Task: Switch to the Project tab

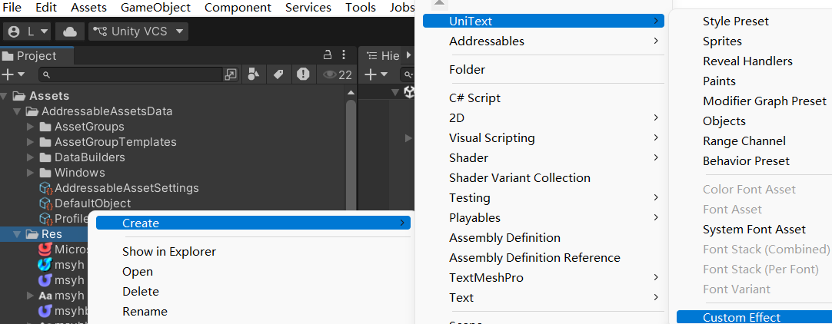Action: click(37, 55)
